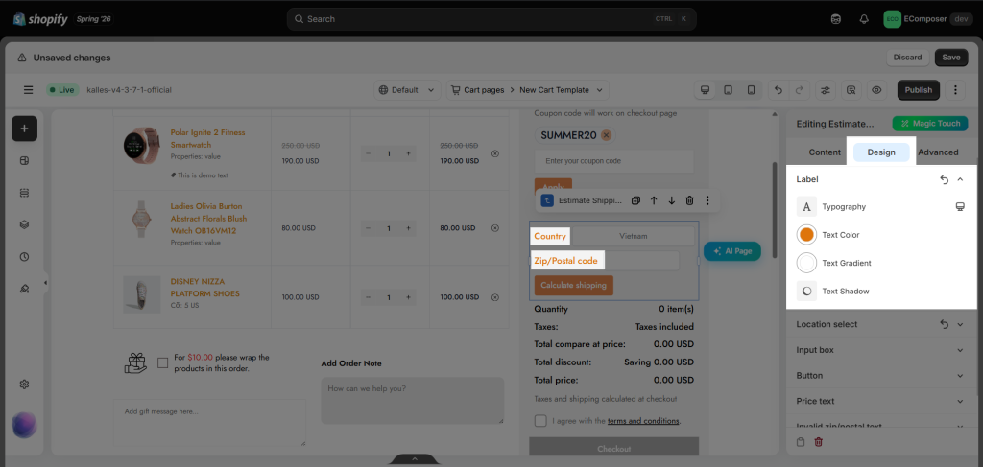
Task: Increase DISNEY NIZZA quantity
Action: (x=408, y=297)
